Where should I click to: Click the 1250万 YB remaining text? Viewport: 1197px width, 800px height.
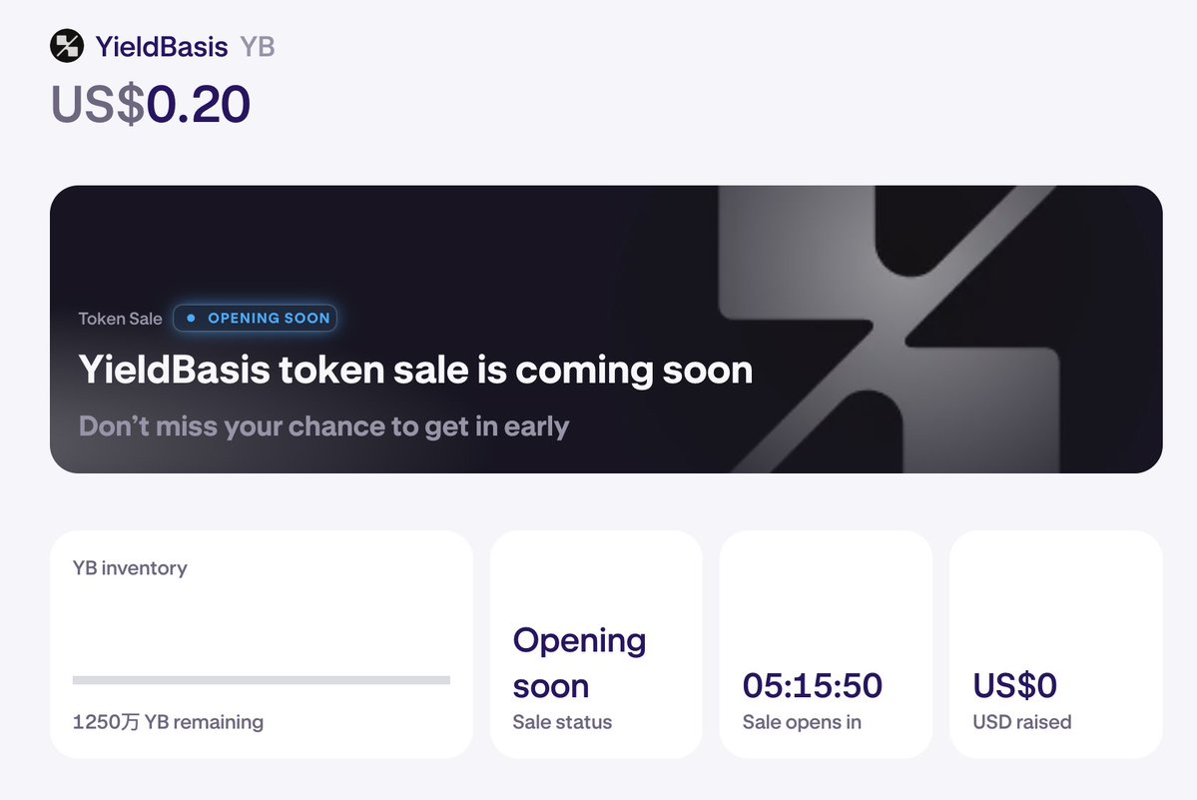click(x=168, y=721)
